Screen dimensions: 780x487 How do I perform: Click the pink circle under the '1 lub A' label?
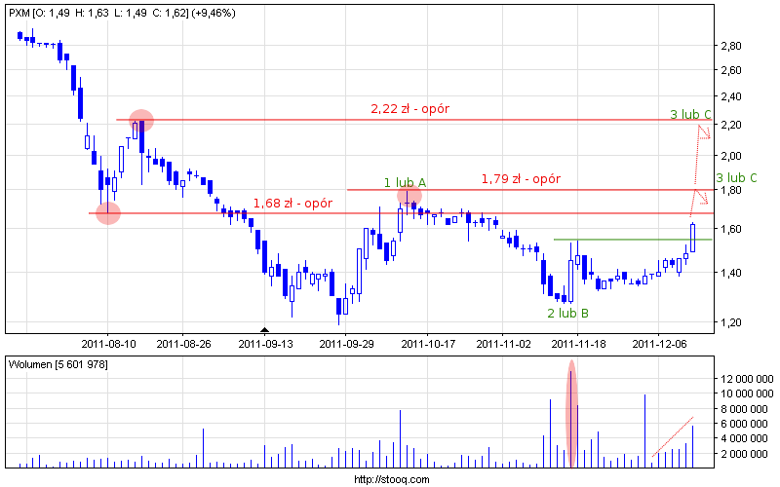(409, 196)
